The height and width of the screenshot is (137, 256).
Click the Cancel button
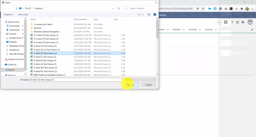tap(148, 85)
